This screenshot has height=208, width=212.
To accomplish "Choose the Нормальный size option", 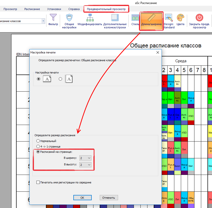I will coord(38,141).
